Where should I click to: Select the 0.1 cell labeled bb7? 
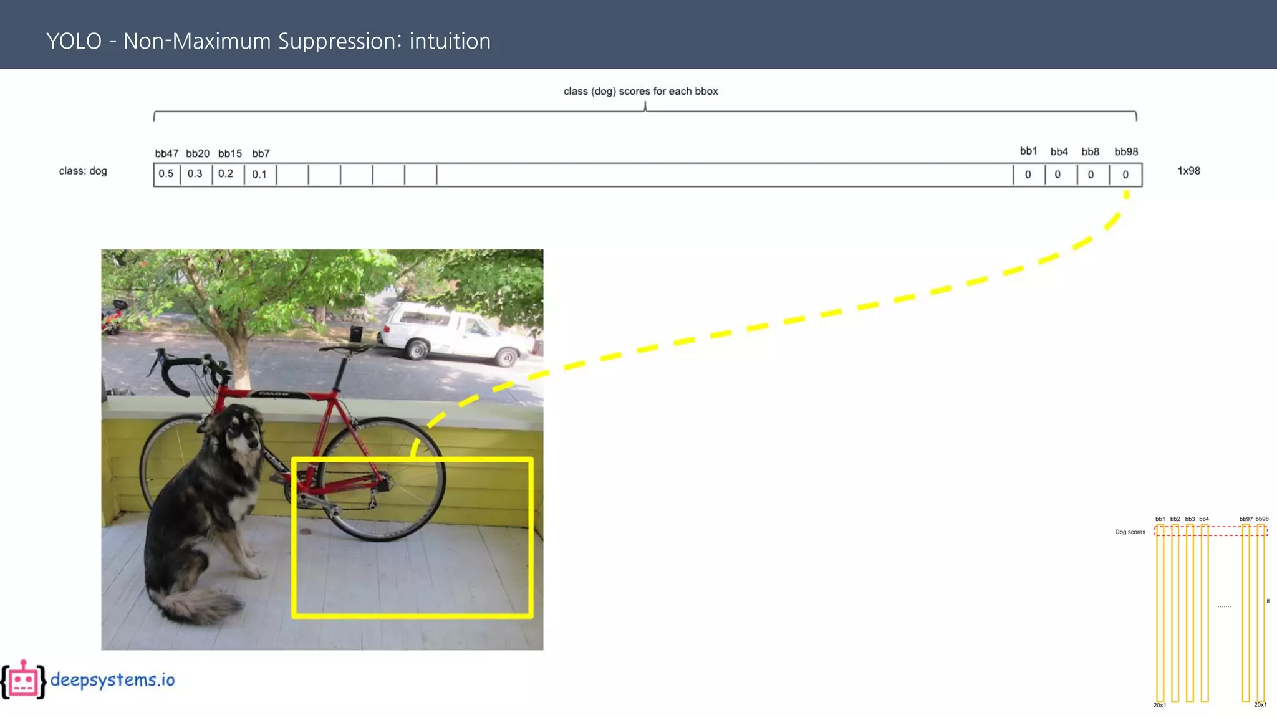259,175
